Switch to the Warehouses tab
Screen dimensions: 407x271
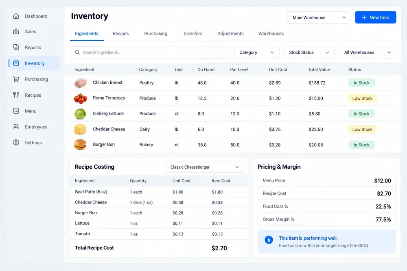271,33
